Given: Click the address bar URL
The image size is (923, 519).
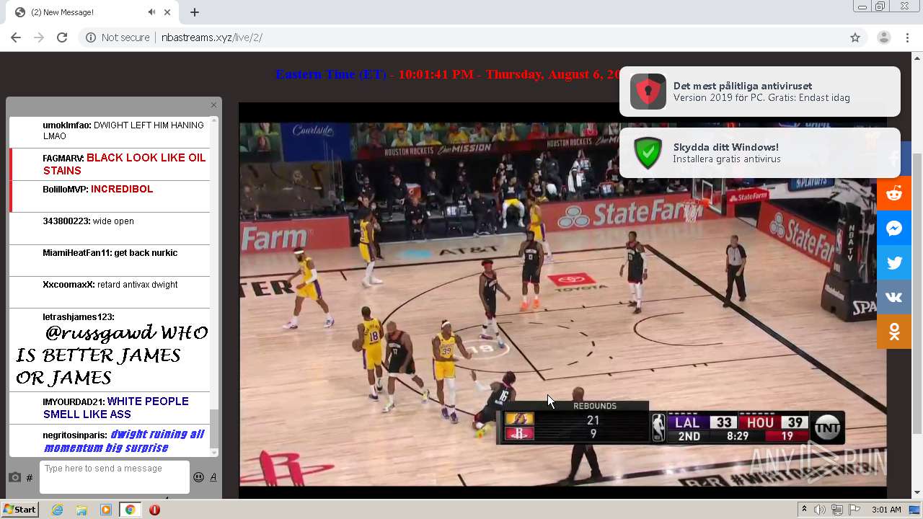Looking at the screenshot, I should point(212,37).
